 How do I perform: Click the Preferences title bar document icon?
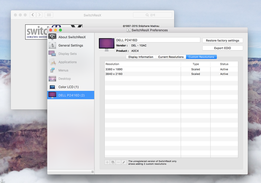[x=128, y=30]
